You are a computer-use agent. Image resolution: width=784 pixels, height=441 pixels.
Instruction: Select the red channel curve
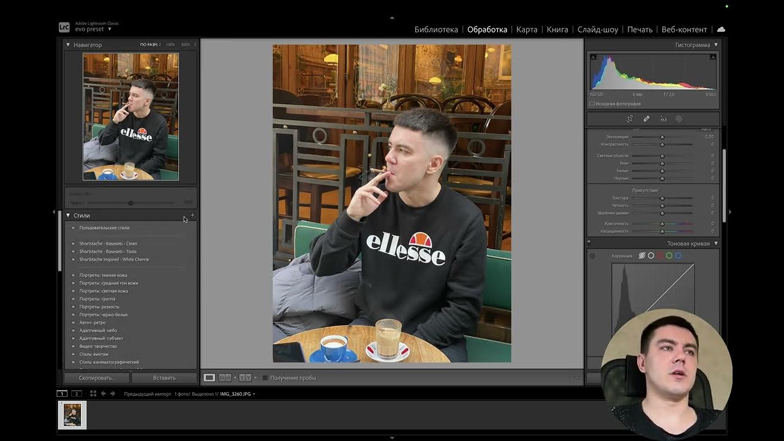click(x=660, y=255)
